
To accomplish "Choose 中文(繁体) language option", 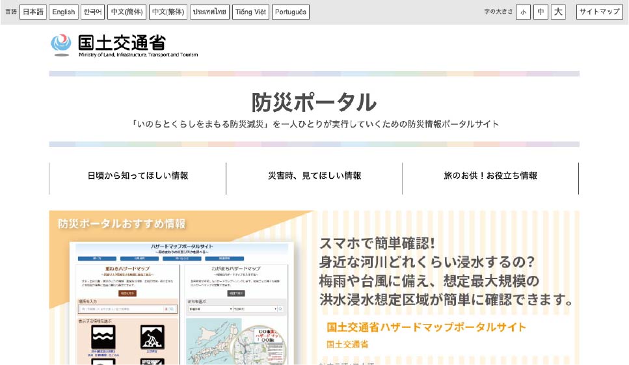I will 168,12.
